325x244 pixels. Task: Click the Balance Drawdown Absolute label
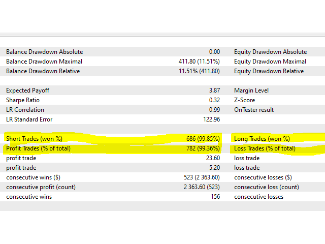pyautogui.click(x=44, y=52)
